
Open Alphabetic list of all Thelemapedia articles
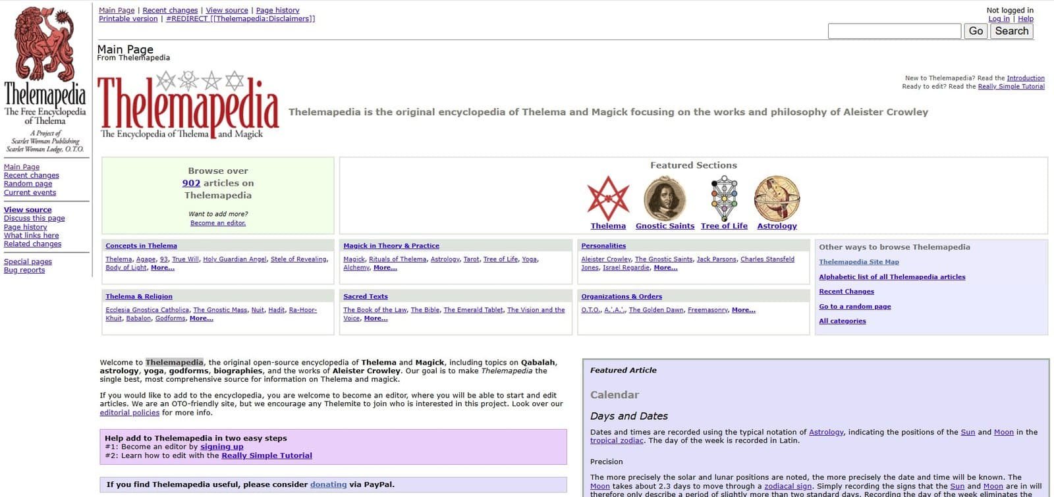click(x=892, y=277)
